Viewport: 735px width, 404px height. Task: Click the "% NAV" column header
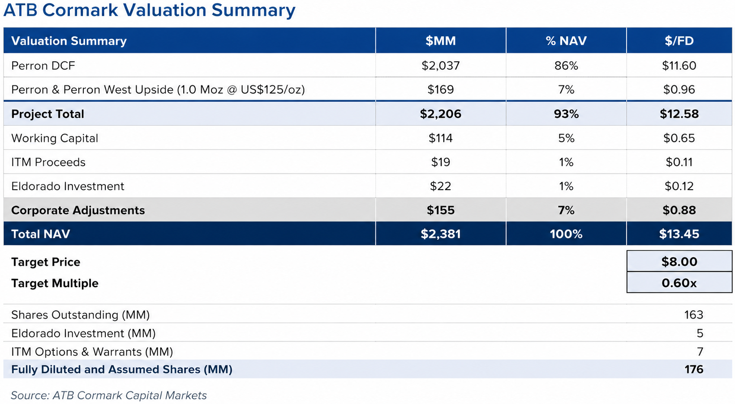[566, 41]
